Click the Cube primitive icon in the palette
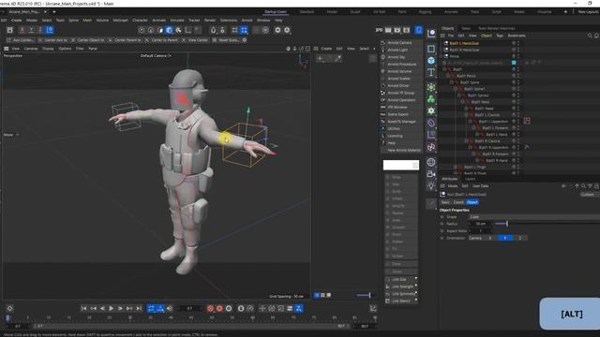Image resolution: width=600 pixels, height=337 pixels. point(431,60)
